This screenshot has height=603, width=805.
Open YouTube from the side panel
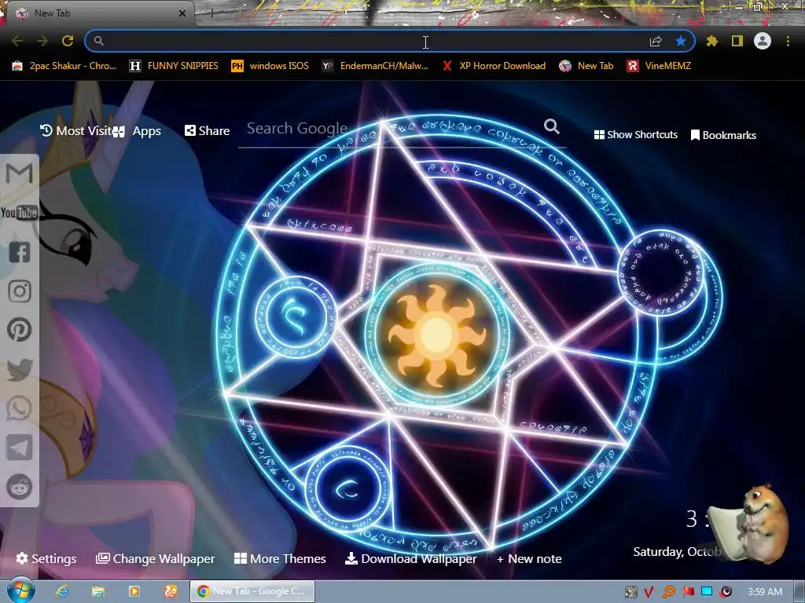point(19,212)
